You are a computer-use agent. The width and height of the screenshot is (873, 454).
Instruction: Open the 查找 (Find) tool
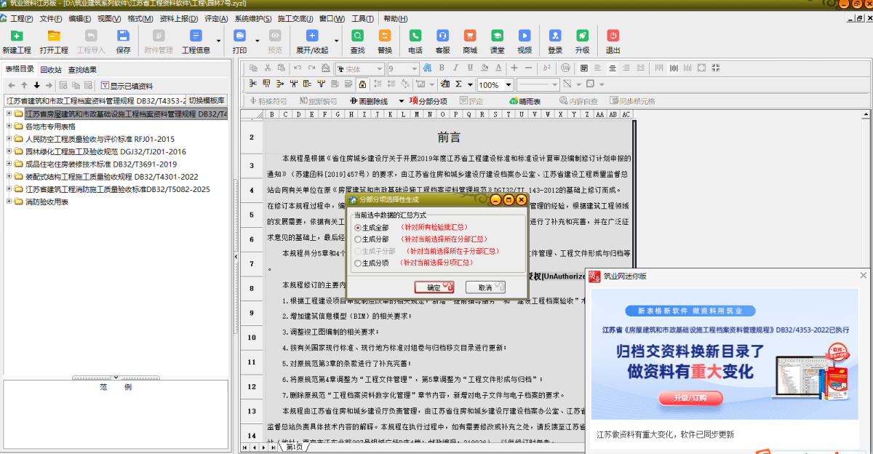357,41
